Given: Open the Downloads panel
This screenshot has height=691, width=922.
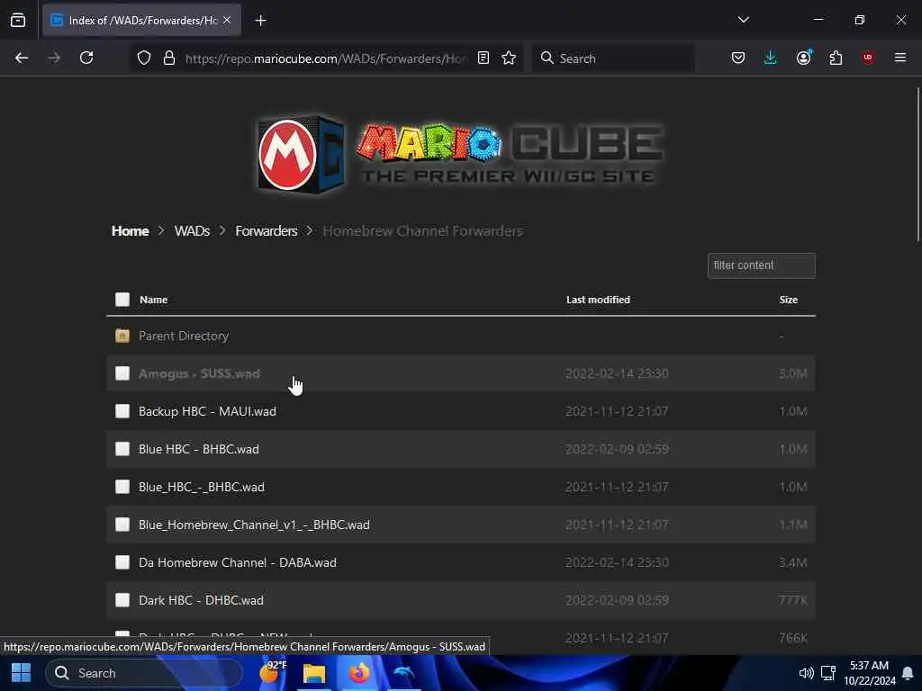Looking at the screenshot, I should click(771, 58).
